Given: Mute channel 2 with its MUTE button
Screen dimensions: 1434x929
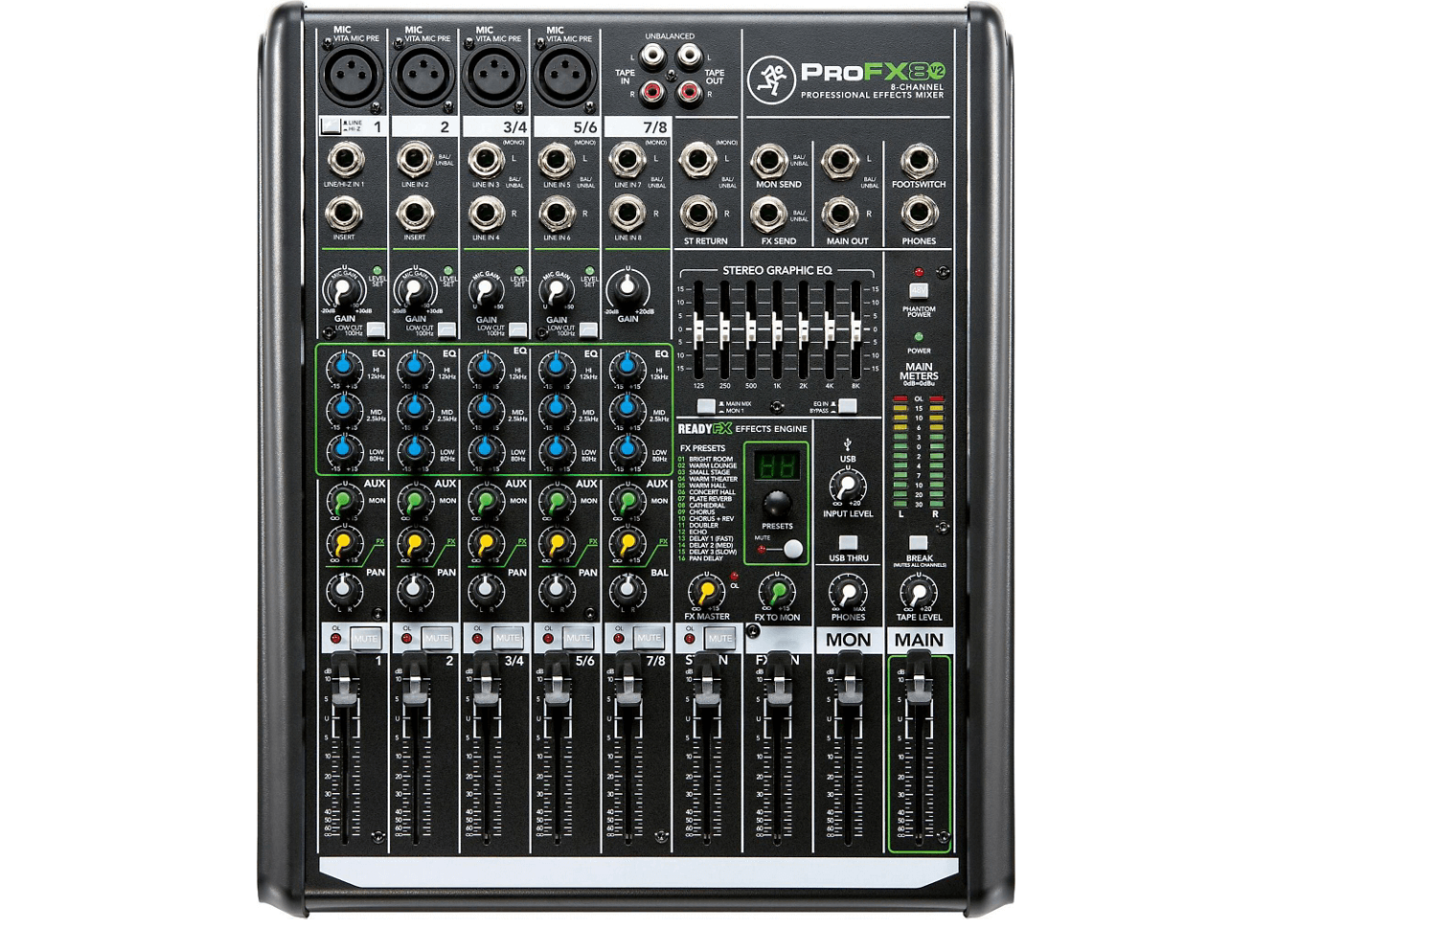Looking at the screenshot, I should point(436,639).
